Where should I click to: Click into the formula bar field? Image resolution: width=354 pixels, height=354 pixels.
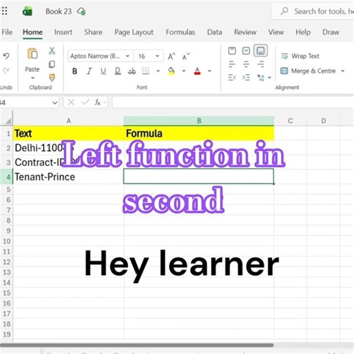coord(233,102)
